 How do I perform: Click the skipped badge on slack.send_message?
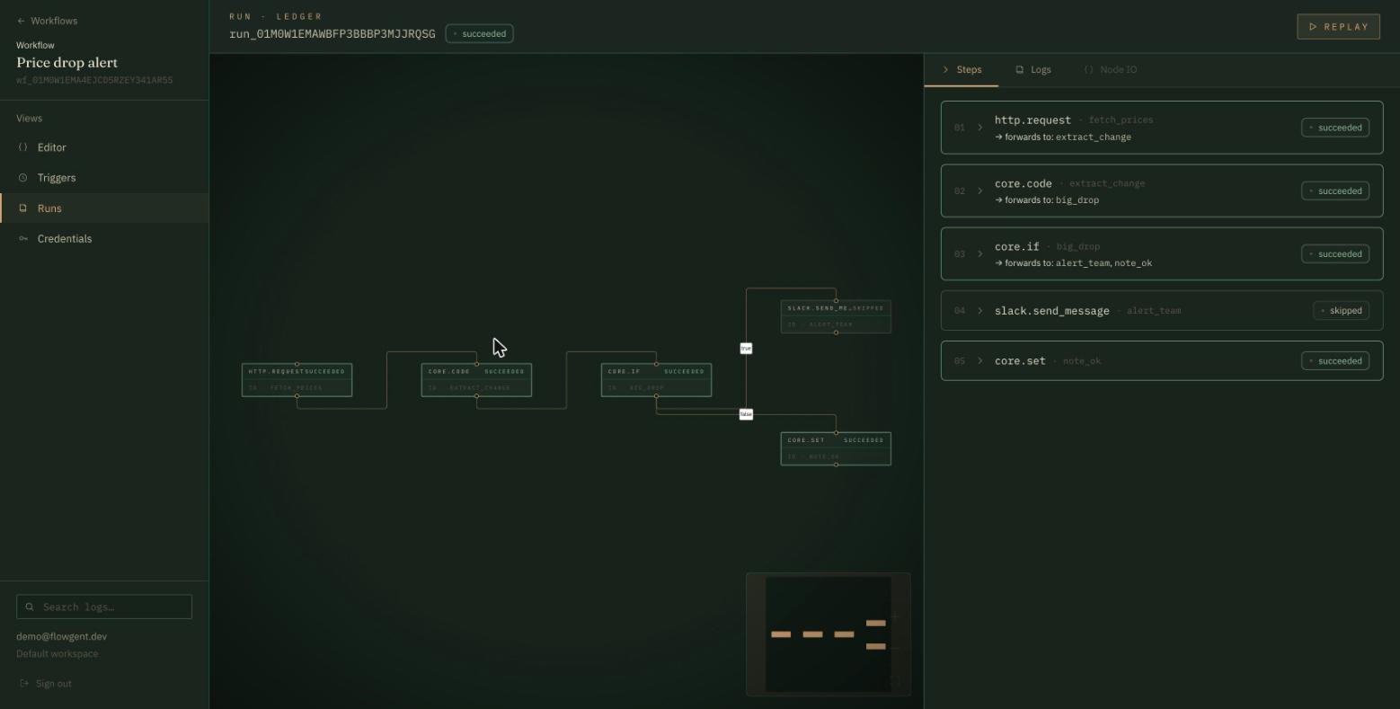1341,311
